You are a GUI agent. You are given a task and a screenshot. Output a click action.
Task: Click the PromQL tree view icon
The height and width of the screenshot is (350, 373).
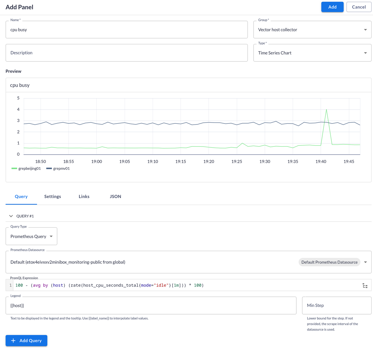point(365,286)
